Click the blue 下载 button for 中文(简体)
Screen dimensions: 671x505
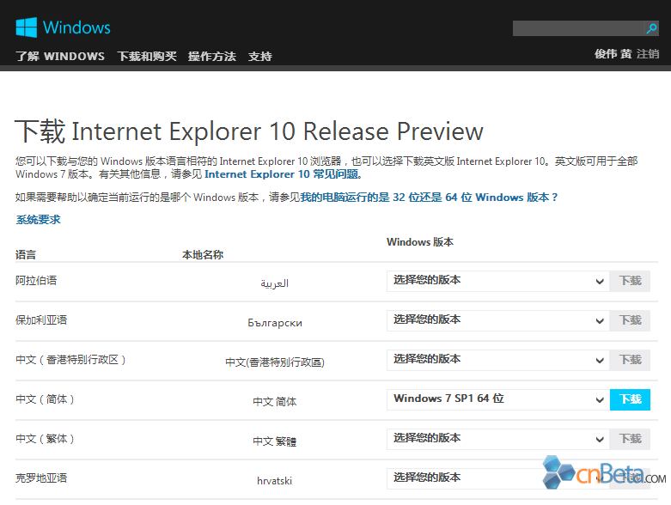tap(630, 400)
